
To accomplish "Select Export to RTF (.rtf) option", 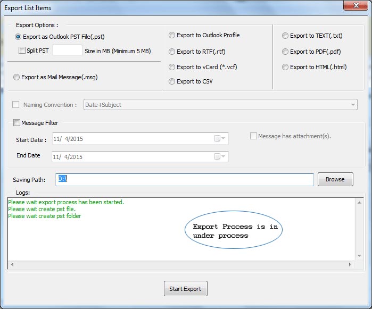I will pyautogui.click(x=172, y=52).
